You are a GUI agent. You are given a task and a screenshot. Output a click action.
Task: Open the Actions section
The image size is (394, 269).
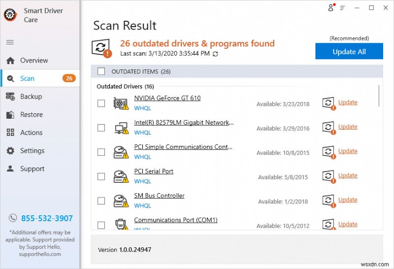coord(31,133)
